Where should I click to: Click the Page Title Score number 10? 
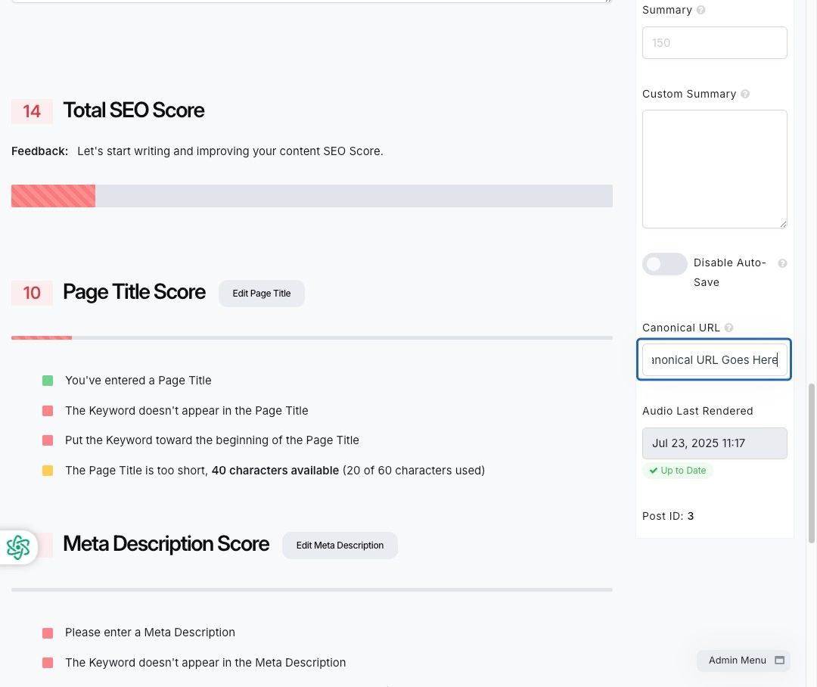(32, 293)
